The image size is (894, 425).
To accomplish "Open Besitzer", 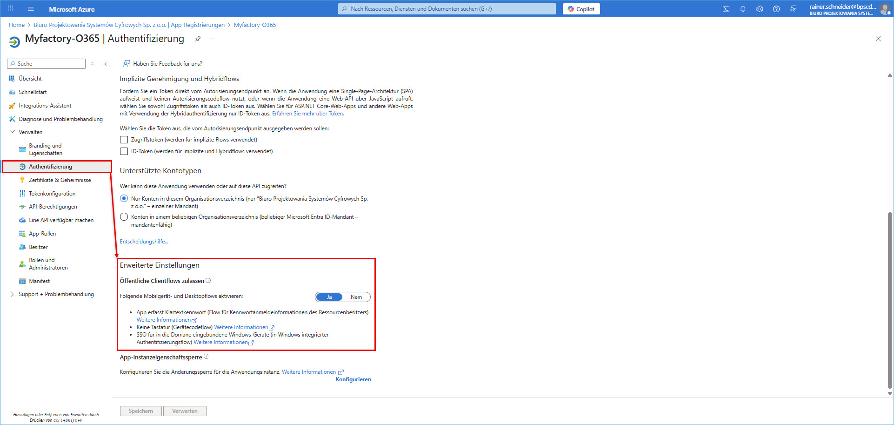I will pos(38,247).
